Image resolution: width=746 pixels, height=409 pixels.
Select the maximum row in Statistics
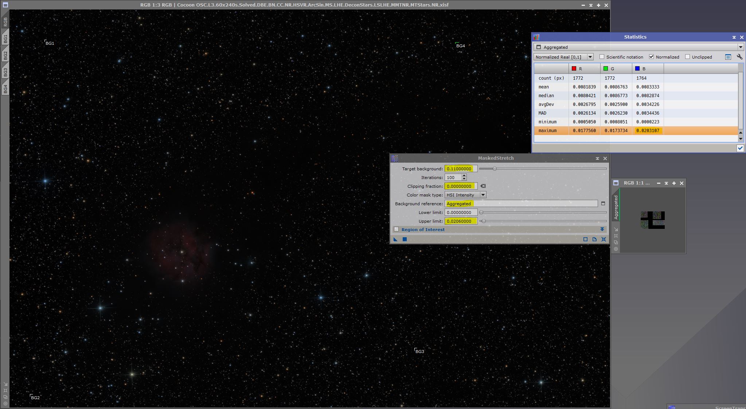tap(547, 130)
